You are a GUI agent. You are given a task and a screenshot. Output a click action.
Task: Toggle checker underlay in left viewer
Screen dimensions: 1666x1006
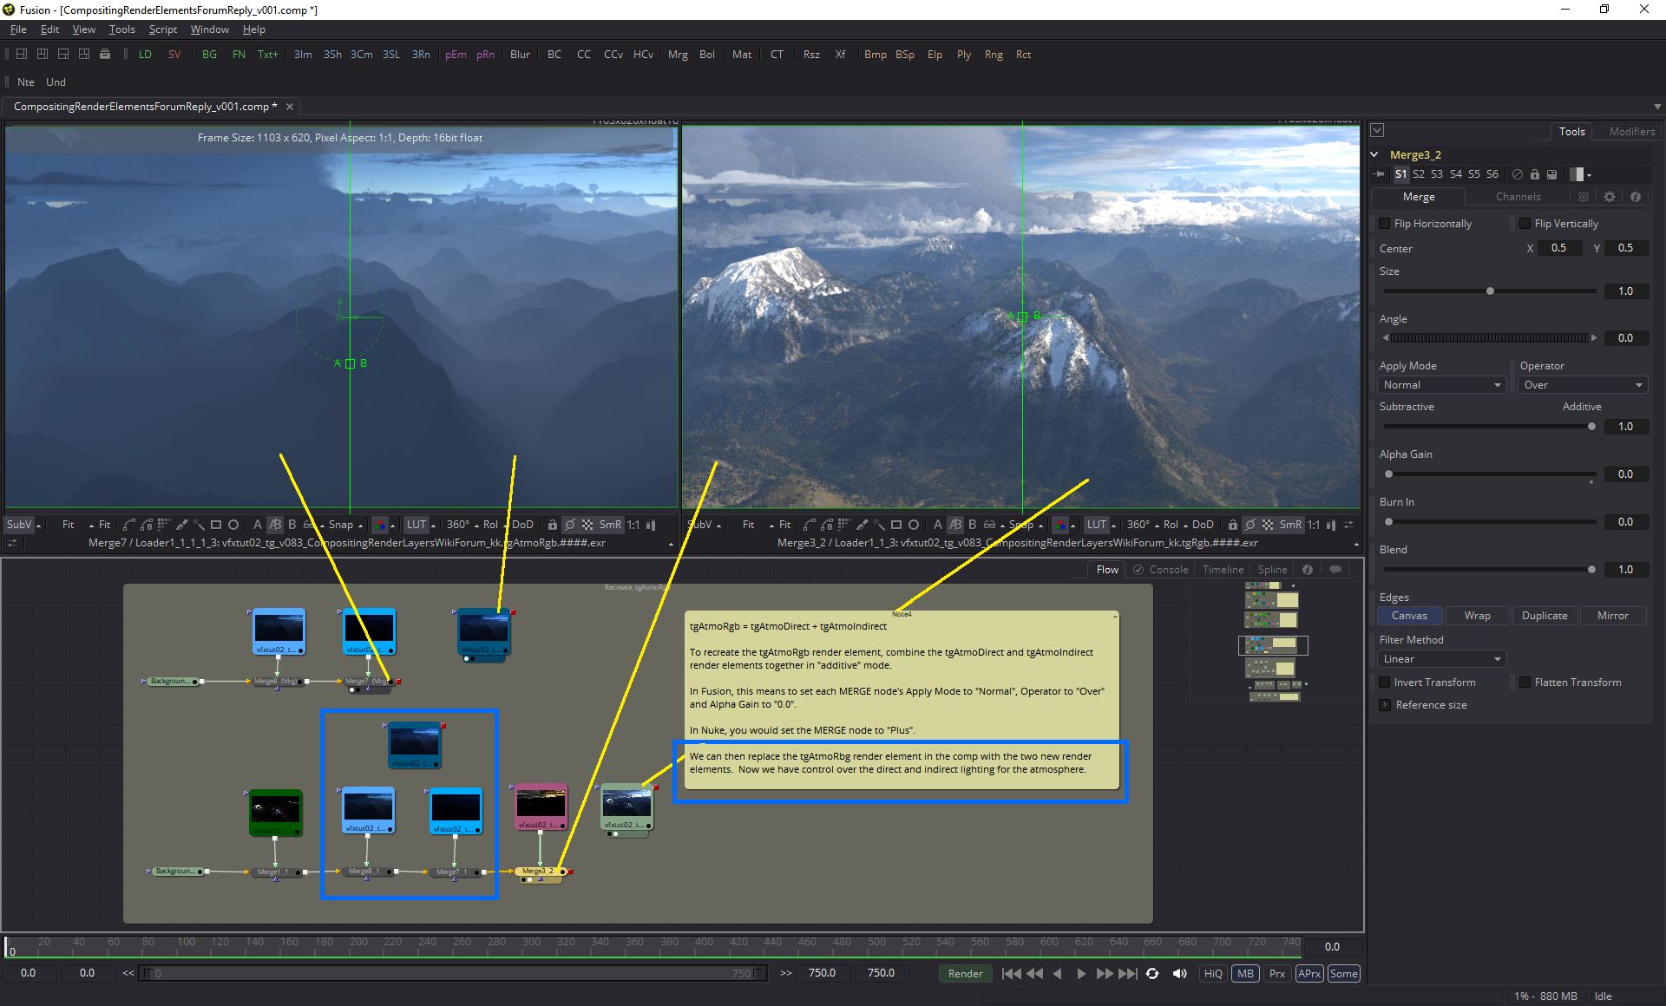[x=587, y=525]
